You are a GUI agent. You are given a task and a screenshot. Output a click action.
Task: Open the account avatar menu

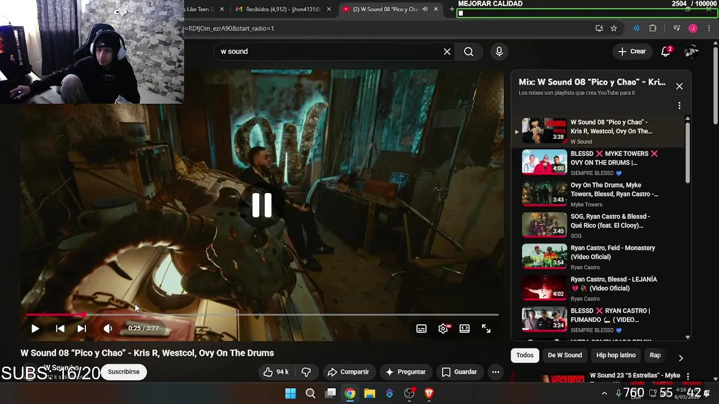coord(691,52)
